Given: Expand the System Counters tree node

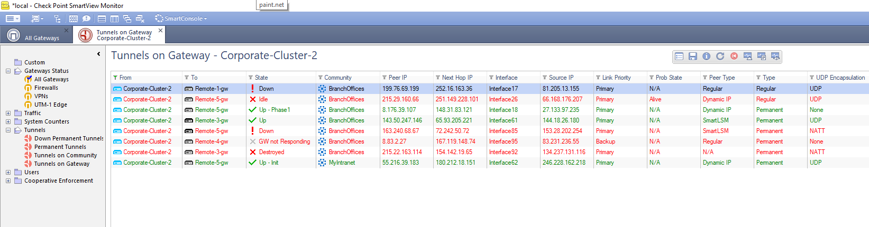Looking at the screenshot, I should 8,121.
